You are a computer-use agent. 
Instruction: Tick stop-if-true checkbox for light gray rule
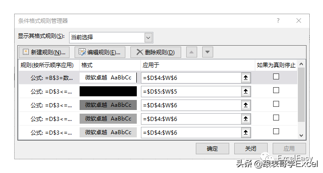tap(276, 131)
